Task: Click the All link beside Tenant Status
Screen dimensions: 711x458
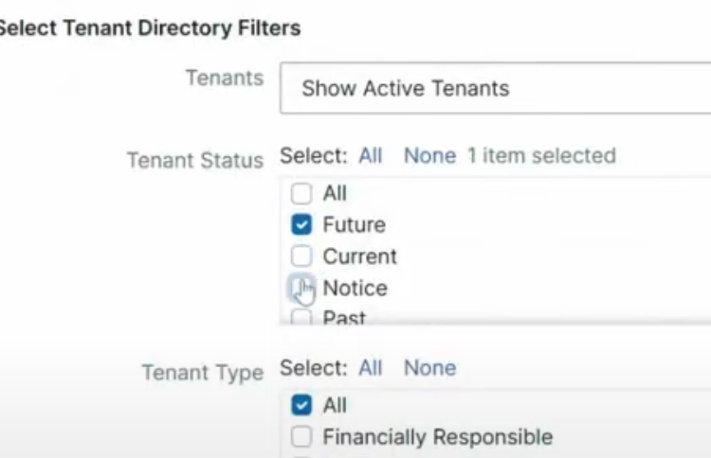Action: 371,155
